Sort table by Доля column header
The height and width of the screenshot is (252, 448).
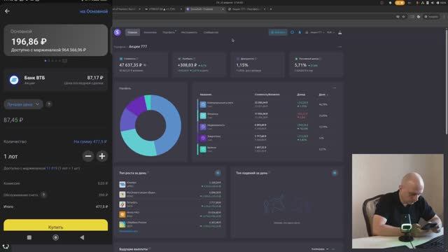tap(323, 94)
